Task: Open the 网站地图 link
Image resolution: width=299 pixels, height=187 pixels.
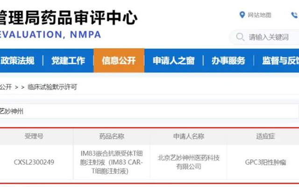Action: (259, 15)
